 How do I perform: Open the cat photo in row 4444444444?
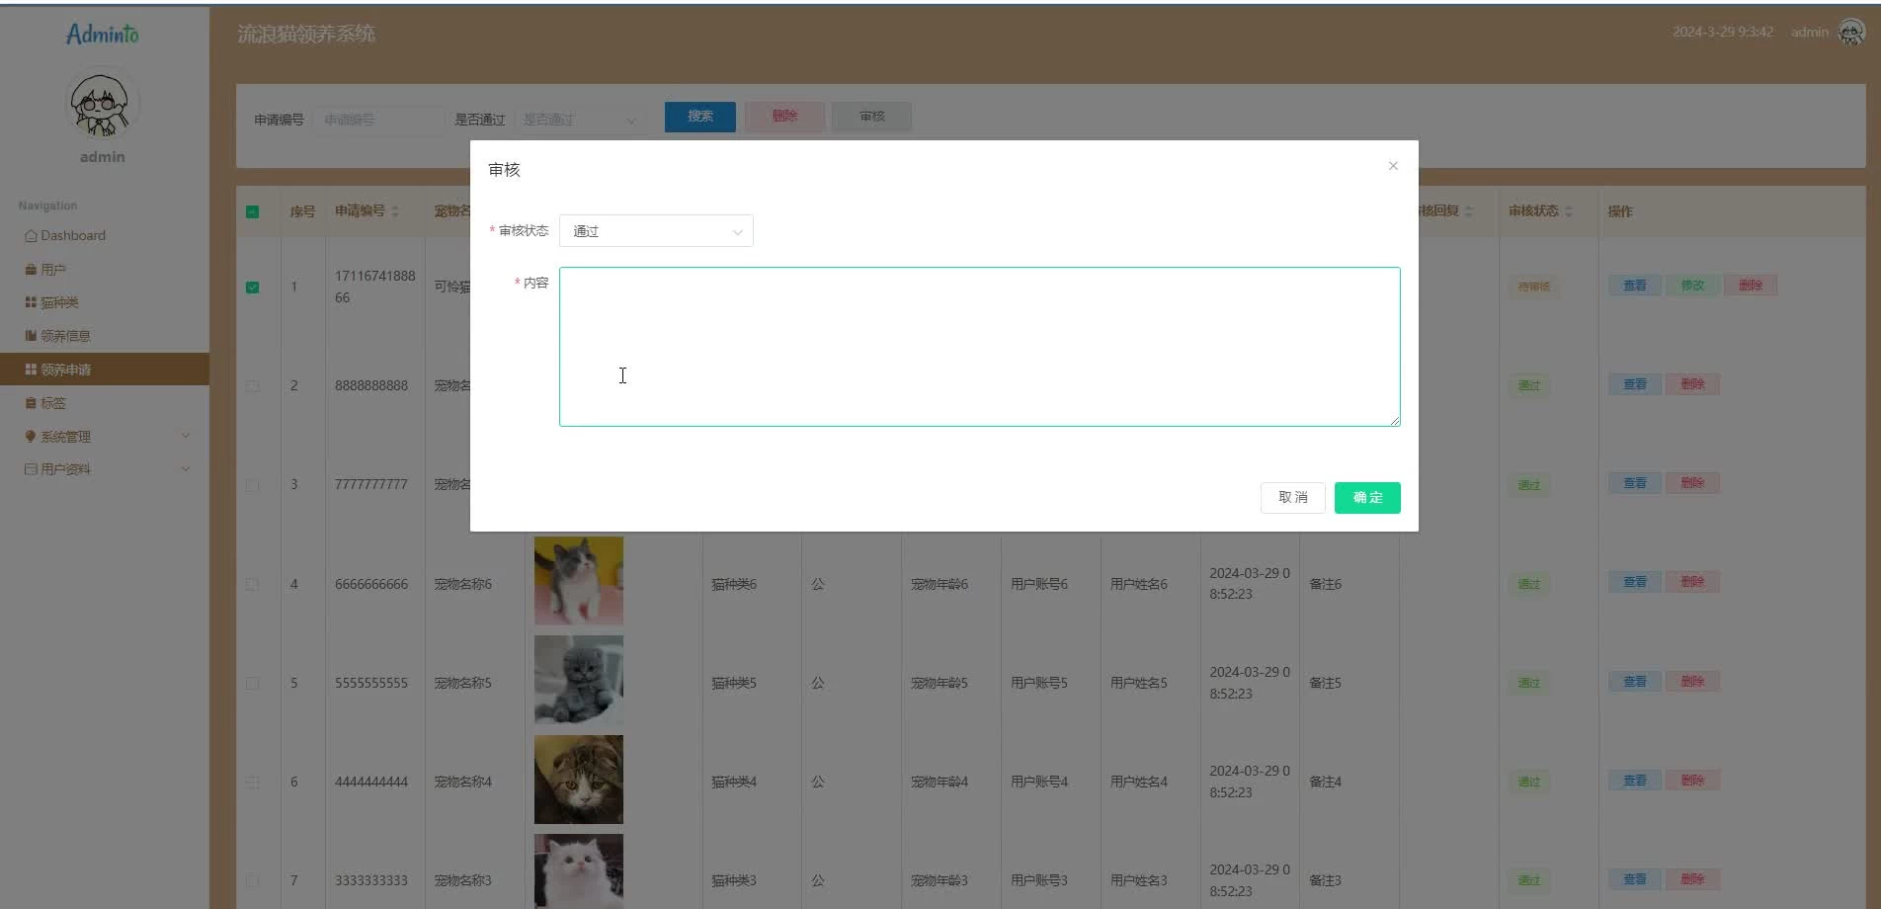click(x=579, y=780)
